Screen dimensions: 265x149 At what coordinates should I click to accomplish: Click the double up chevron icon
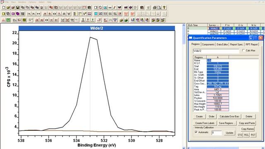(64, 14)
